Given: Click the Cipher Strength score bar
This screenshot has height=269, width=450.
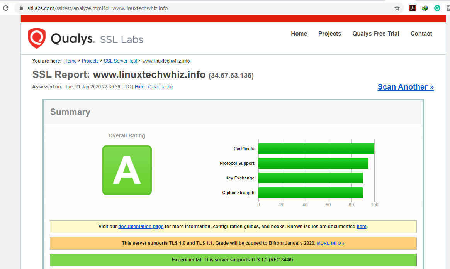Looking at the screenshot, I should [x=311, y=193].
